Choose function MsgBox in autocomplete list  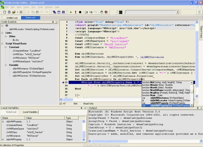click(x=166, y=93)
